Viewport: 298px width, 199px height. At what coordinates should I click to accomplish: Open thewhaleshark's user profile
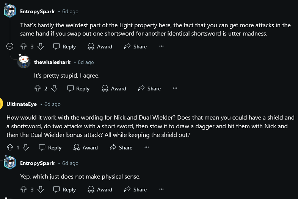pyautogui.click(x=53, y=62)
